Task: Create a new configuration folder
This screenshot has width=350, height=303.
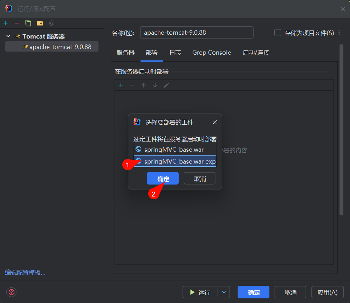Action: click(x=40, y=23)
